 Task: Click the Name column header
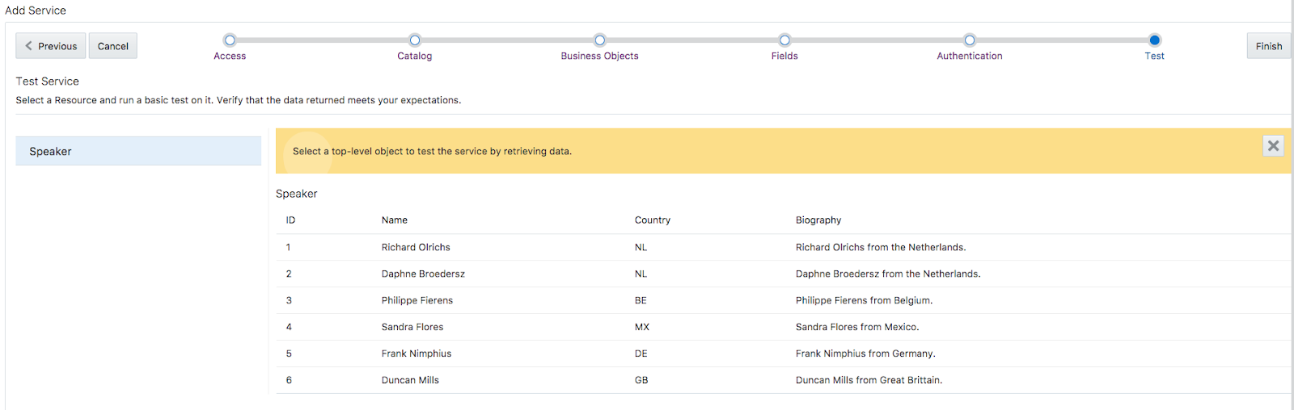point(395,220)
